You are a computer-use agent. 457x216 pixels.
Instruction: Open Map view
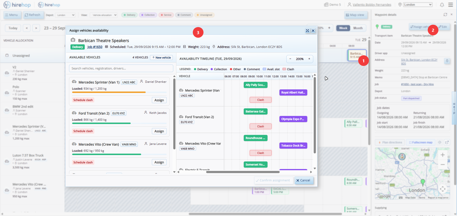(x=356, y=15)
